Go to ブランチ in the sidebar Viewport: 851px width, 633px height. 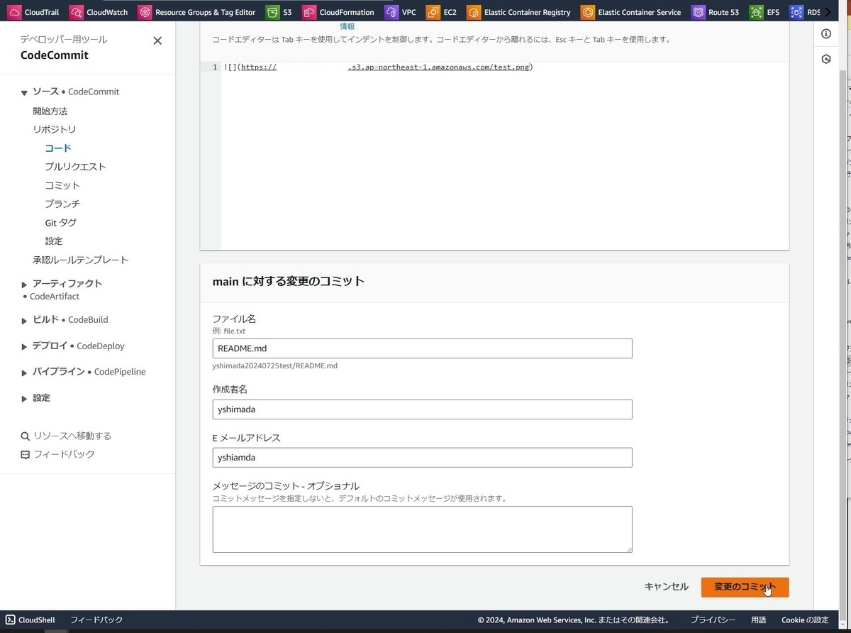[x=62, y=204]
